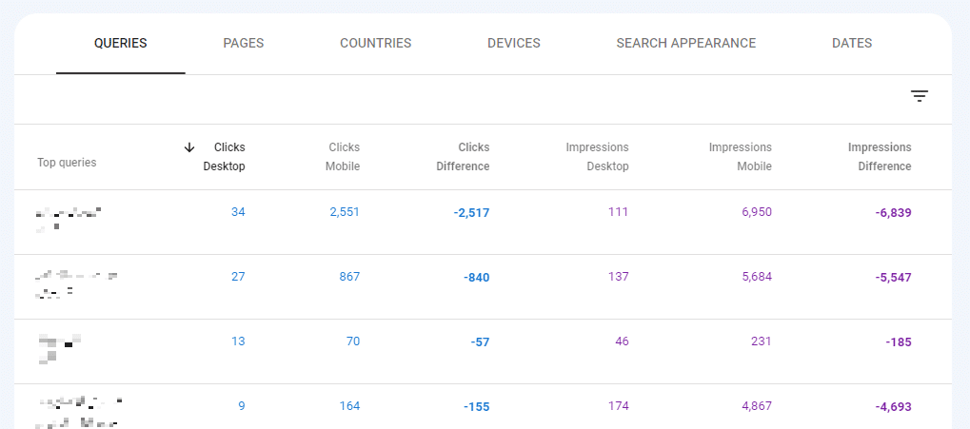This screenshot has width=970, height=429.
Task: Switch to the Queries tab
Action: 120,44
